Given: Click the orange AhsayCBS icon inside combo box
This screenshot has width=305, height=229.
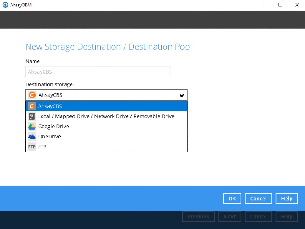Looking at the screenshot, I should pyautogui.click(x=32, y=95).
